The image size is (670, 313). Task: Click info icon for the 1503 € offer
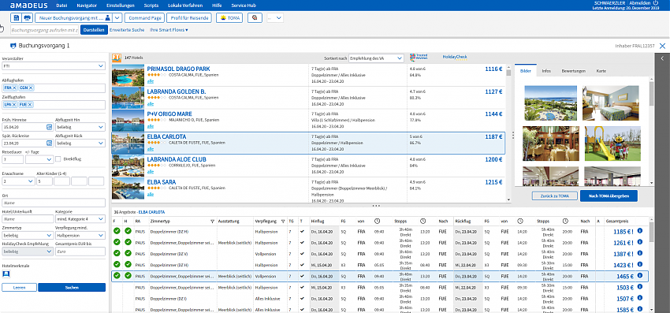pos(640,287)
